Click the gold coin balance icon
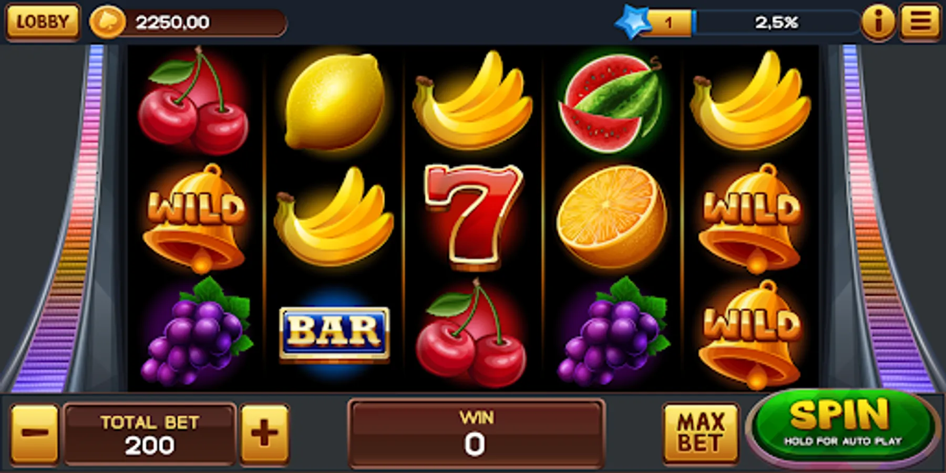The image size is (946, 473). [x=107, y=23]
